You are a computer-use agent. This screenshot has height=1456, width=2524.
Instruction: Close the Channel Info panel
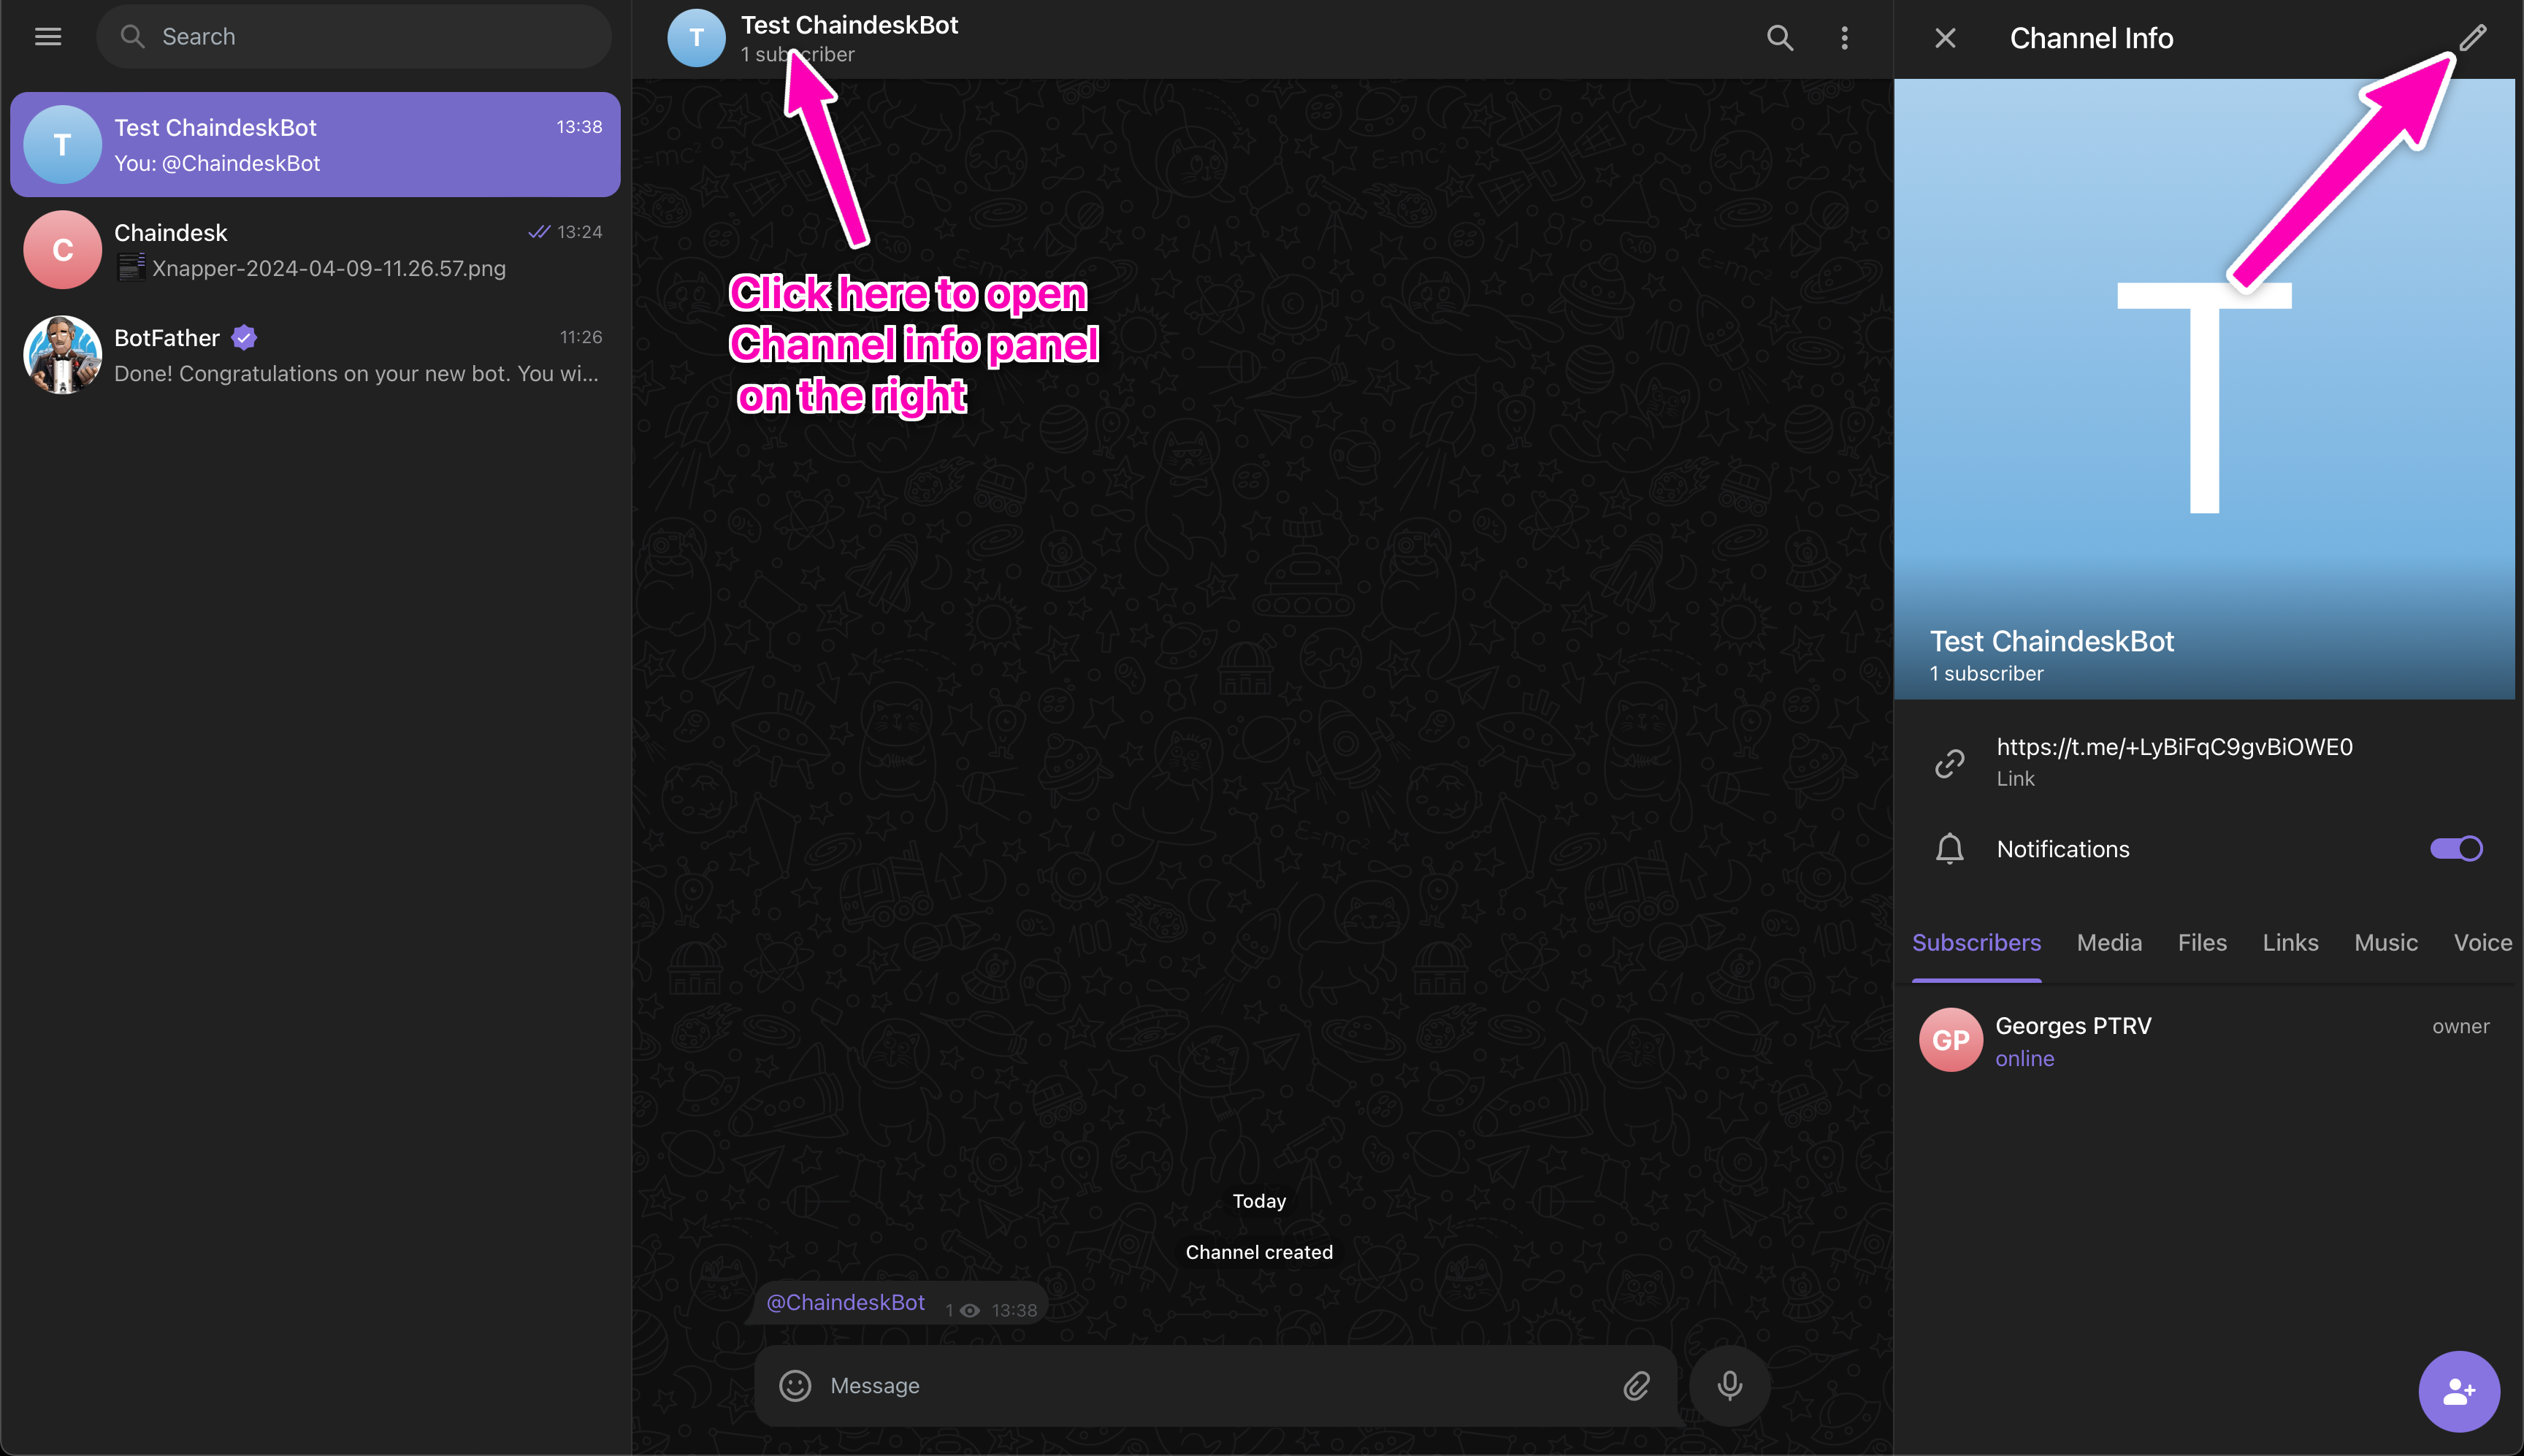pyautogui.click(x=1945, y=37)
